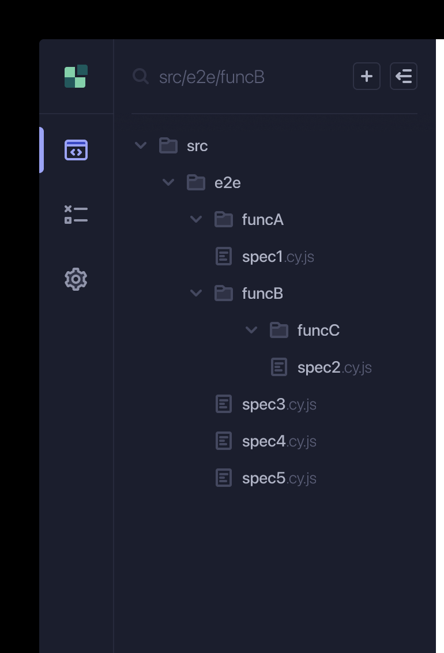Collapse the src folder
The image size is (444, 653).
(141, 145)
